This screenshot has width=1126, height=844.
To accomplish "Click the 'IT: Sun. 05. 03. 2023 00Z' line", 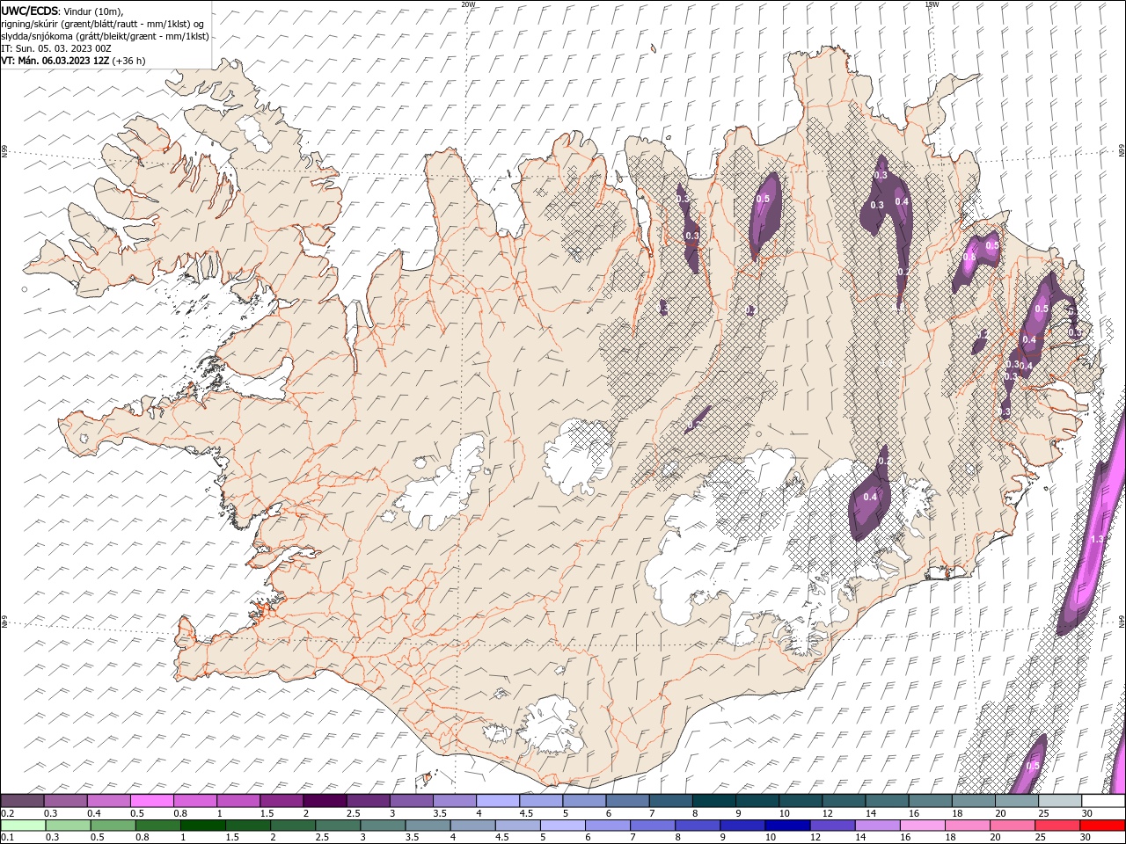I will point(55,48).
